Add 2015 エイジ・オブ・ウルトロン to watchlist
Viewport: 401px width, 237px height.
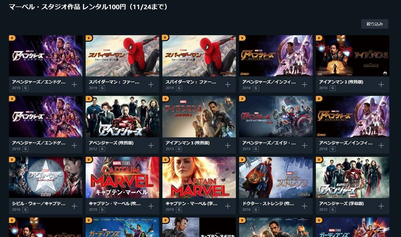click(304, 145)
